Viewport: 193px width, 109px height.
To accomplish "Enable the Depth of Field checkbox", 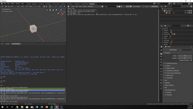I will point(166,68).
